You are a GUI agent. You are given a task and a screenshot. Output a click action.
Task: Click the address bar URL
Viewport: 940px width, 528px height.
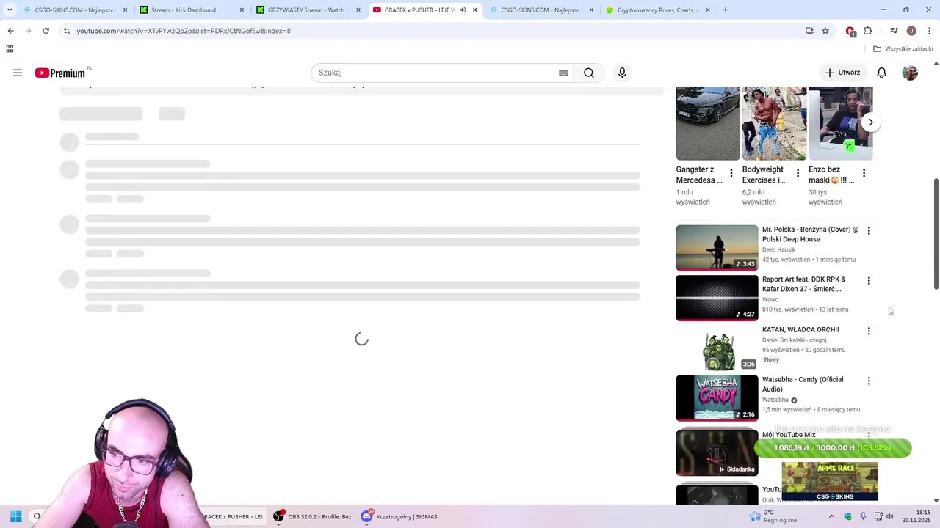[184, 31]
